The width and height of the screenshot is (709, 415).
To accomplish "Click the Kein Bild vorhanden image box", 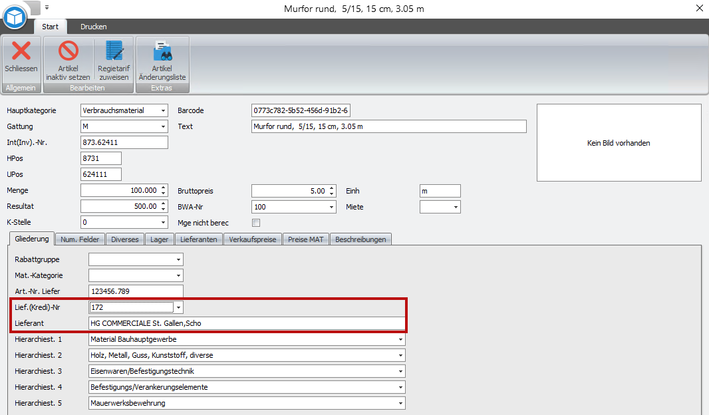I will (x=619, y=143).
